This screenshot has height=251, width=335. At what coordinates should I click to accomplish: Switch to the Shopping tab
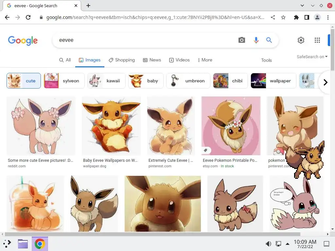tap(122, 60)
